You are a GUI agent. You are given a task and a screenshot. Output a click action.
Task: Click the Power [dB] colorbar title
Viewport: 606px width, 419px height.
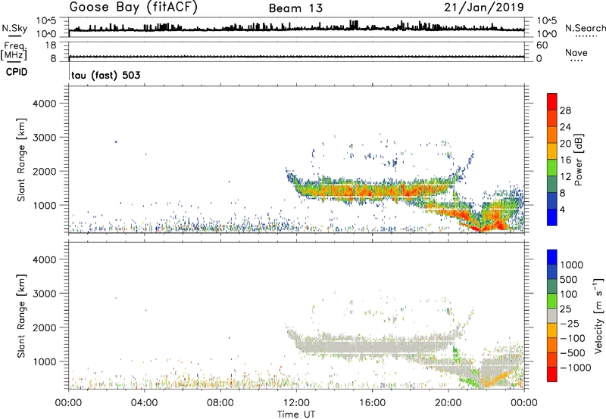tap(578, 160)
